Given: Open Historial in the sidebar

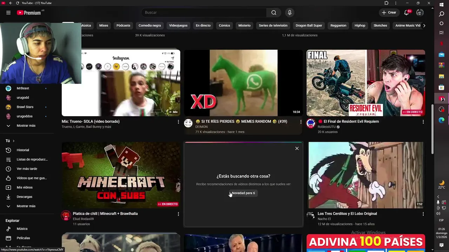Looking at the screenshot, I should pos(27,150).
